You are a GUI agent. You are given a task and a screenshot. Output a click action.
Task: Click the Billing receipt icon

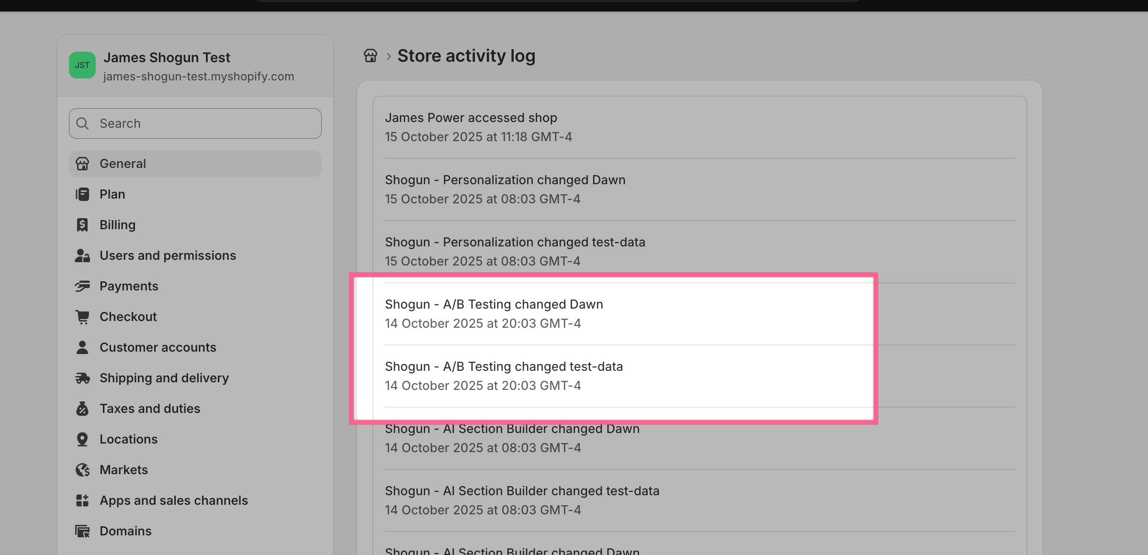pos(82,225)
